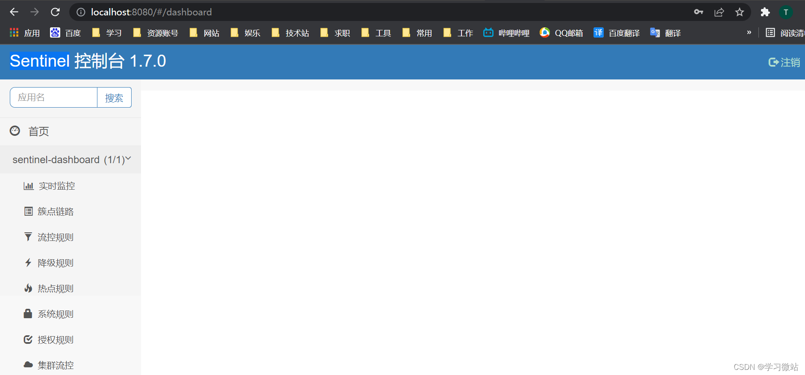This screenshot has width=805, height=375.
Task: Collapse the sentinel-dashboard (1/1) app
Action: [x=71, y=160]
